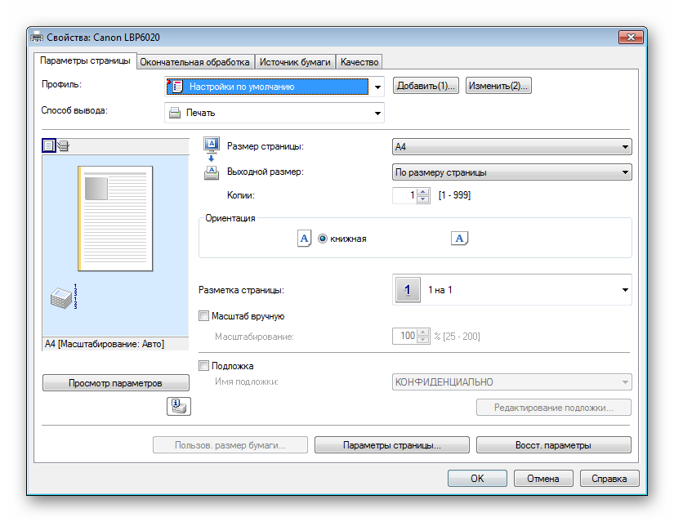Open the Размер страницы dropdown showing A4
Viewport: 674px width, 522px height.
coord(511,147)
